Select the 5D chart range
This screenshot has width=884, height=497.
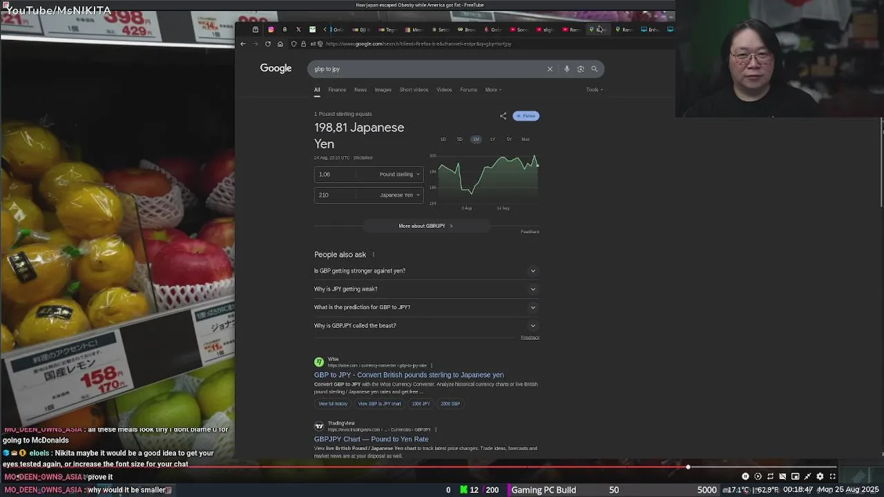coord(460,139)
